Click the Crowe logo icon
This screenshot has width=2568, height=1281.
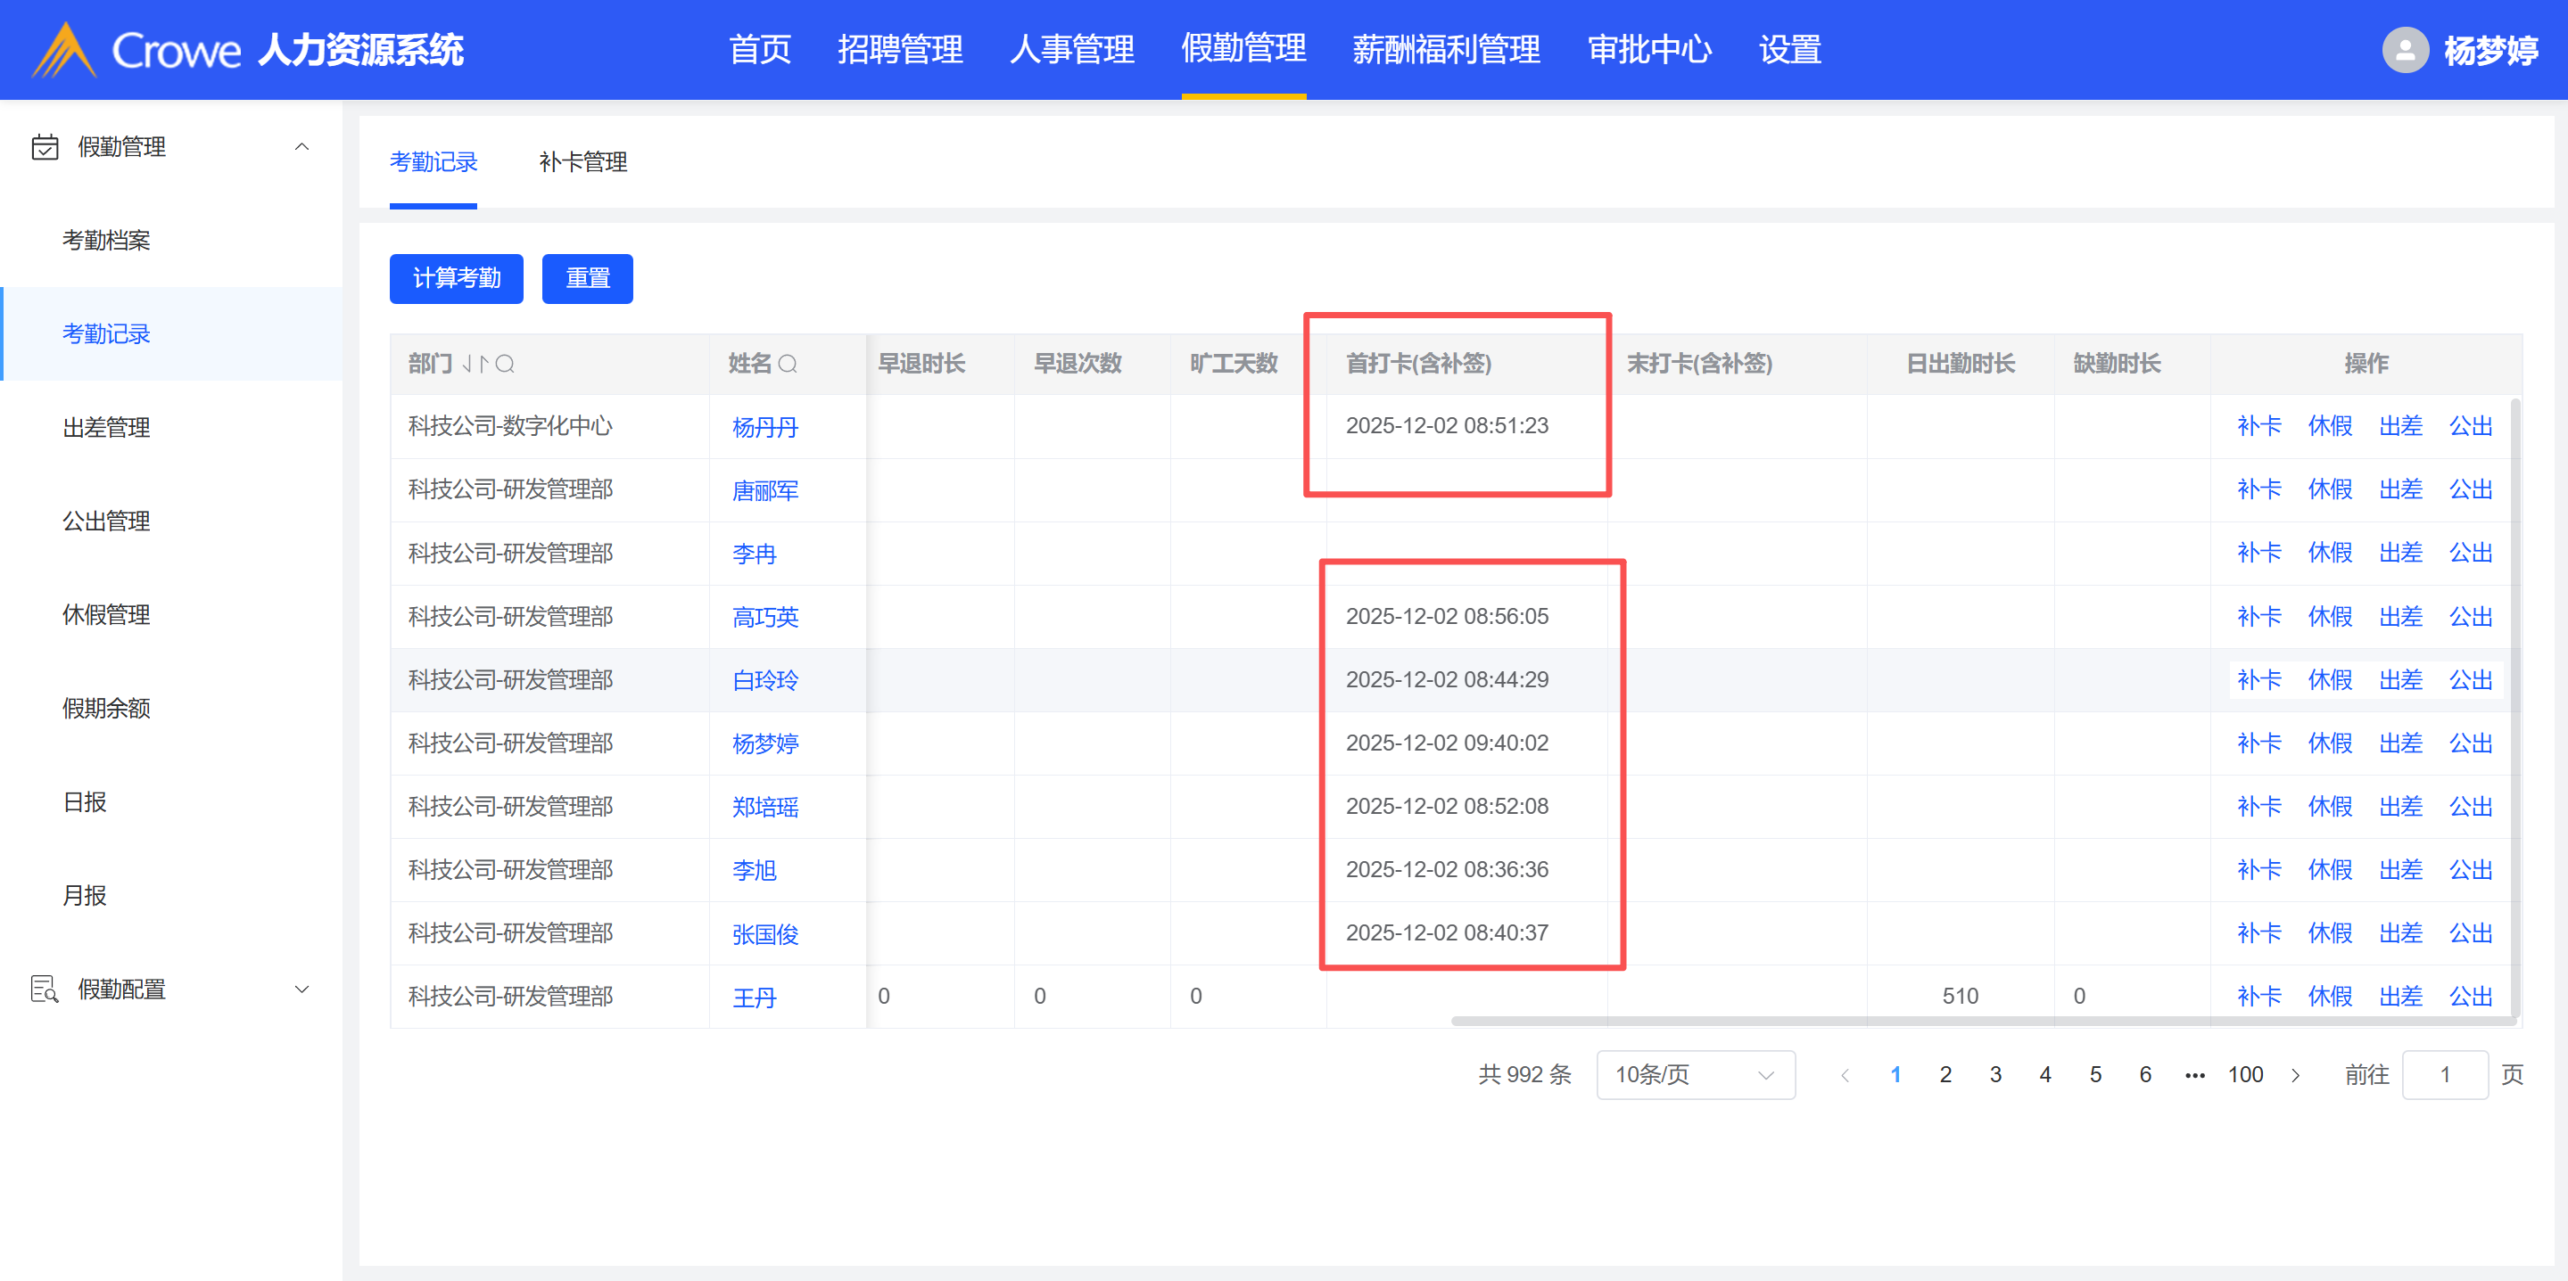pyautogui.click(x=64, y=50)
